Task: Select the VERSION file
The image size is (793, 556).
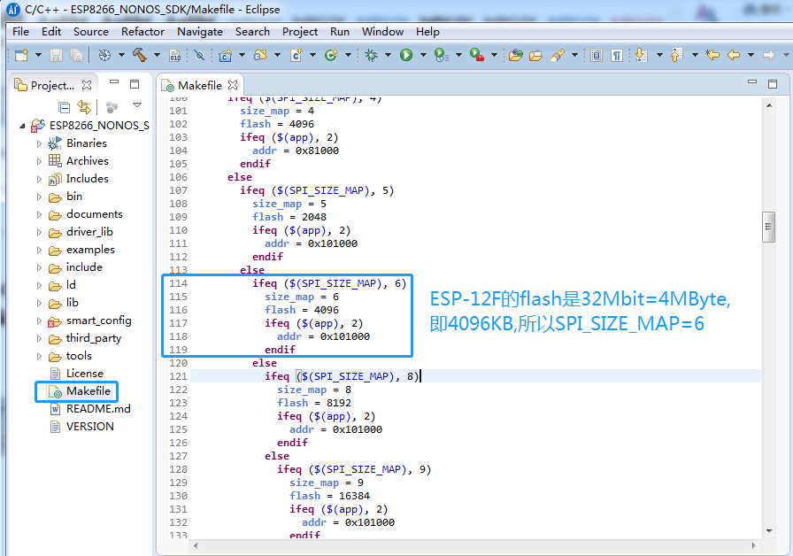Action: tap(90, 427)
